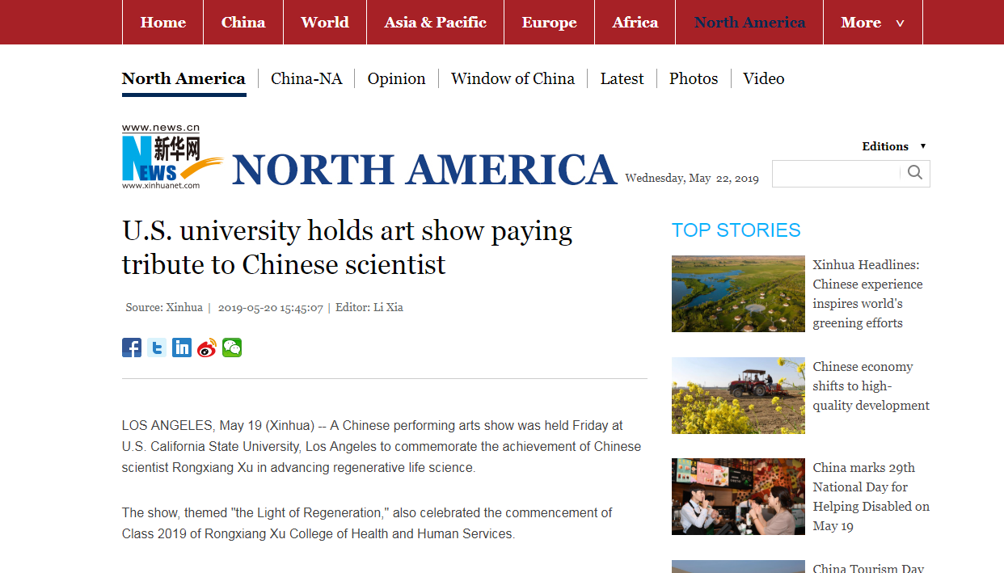The image size is (1004, 573).
Task: Share article on WeChat
Action: click(232, 348)
